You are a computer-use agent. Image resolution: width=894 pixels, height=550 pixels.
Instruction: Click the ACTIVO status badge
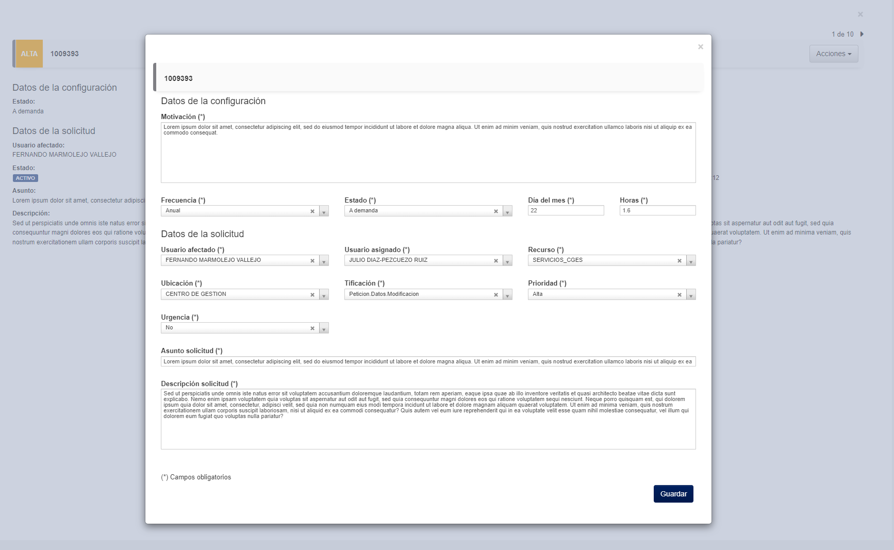coord(25,178)
